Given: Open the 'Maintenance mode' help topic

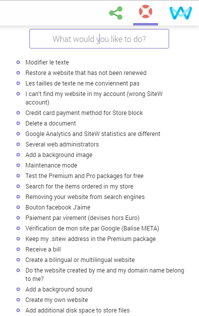Looking at the screenshot, I should (51, 165).
